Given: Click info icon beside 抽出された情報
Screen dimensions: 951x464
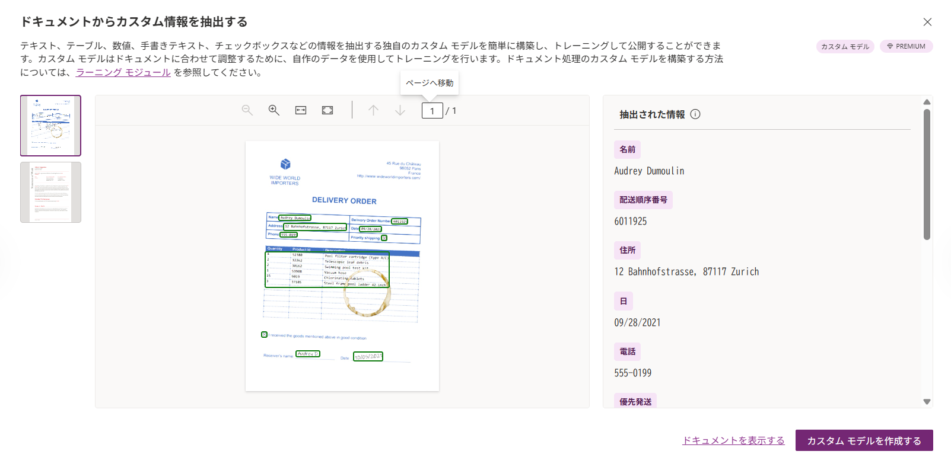Looking at the screenshot, I should pyautogui.click(x=695, y=114).
